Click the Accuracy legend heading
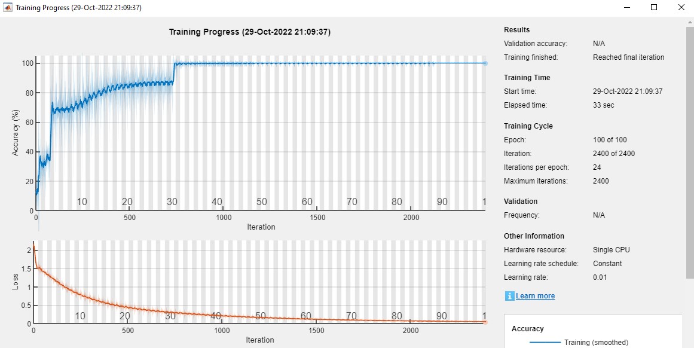 coord(527,329)
